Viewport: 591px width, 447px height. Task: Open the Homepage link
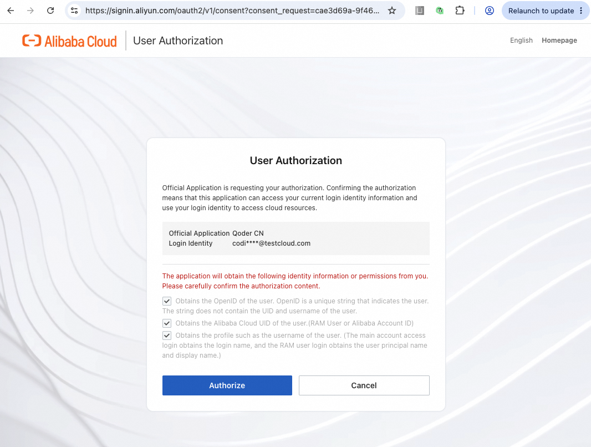pos(559,40)
